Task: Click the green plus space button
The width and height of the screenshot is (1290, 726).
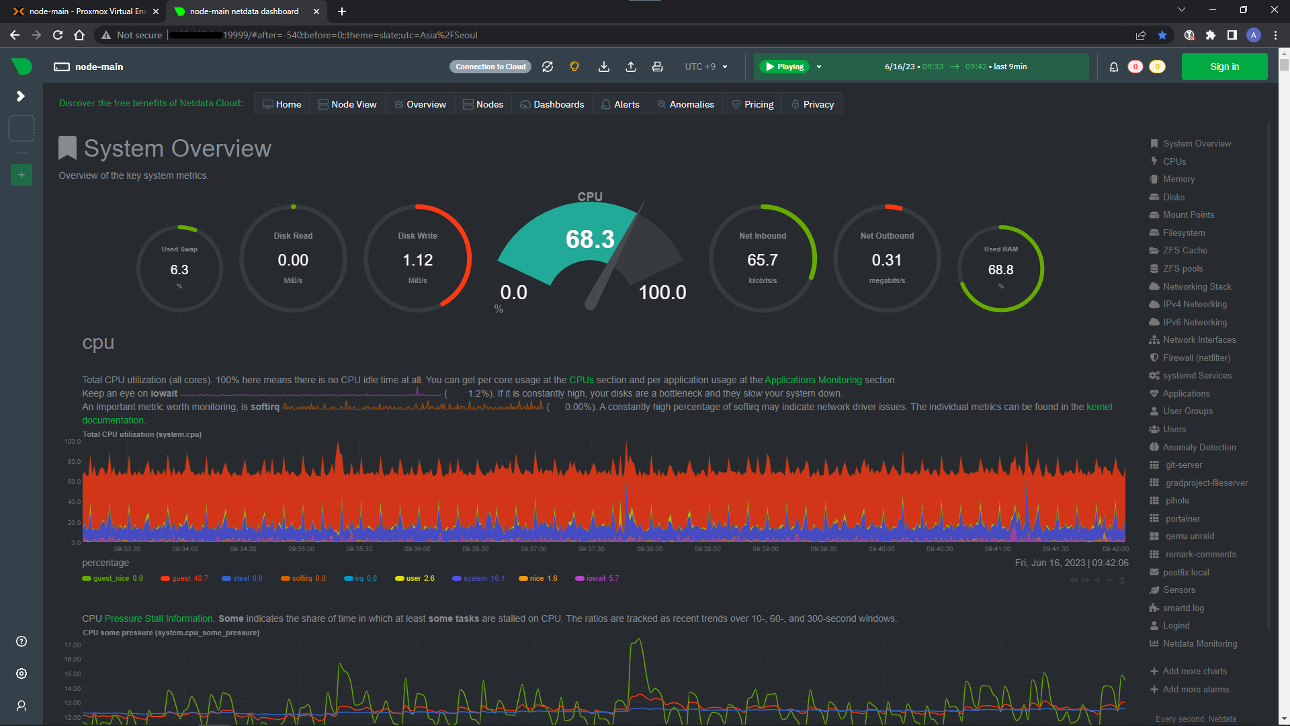Action: click(x=21, y=175)
